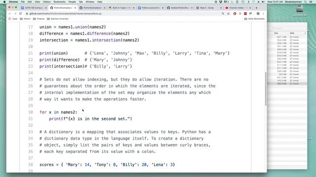Click 'print(difference)' on line 22
Image resolution: width=316 pixels, height=177 pixels.
point(59,60)
